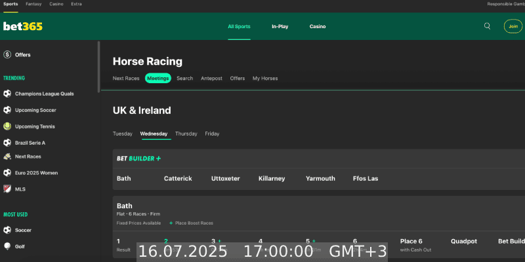Open the Next Races horse racing tab

[126, 78]
